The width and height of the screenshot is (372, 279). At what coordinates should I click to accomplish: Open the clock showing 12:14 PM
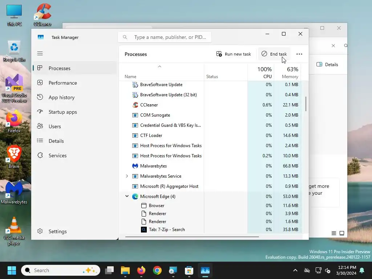(x=346, y=270)
